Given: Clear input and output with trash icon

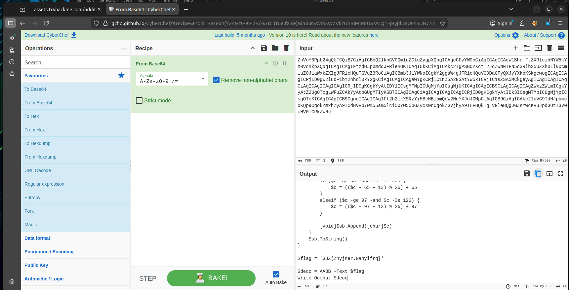Looking at the screenshot, I should (x=549, y=48).
